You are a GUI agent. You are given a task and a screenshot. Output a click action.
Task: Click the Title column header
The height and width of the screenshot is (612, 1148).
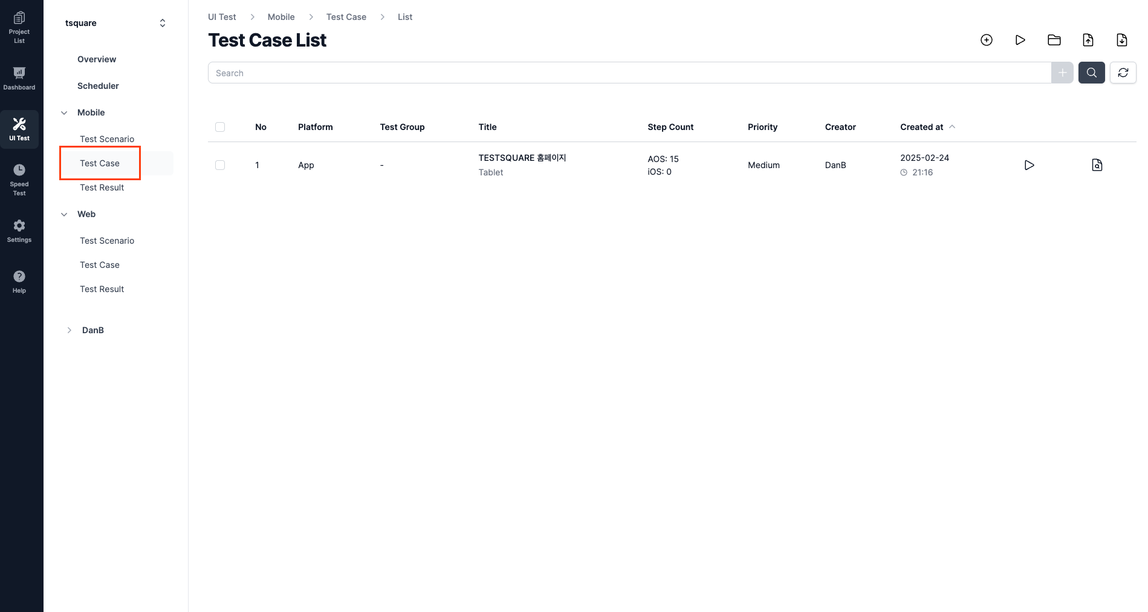(x=487, y=127)
